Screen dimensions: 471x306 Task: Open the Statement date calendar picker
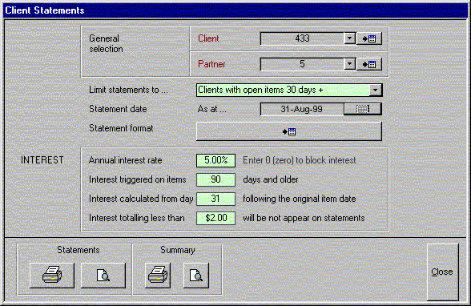coord(363,109)
